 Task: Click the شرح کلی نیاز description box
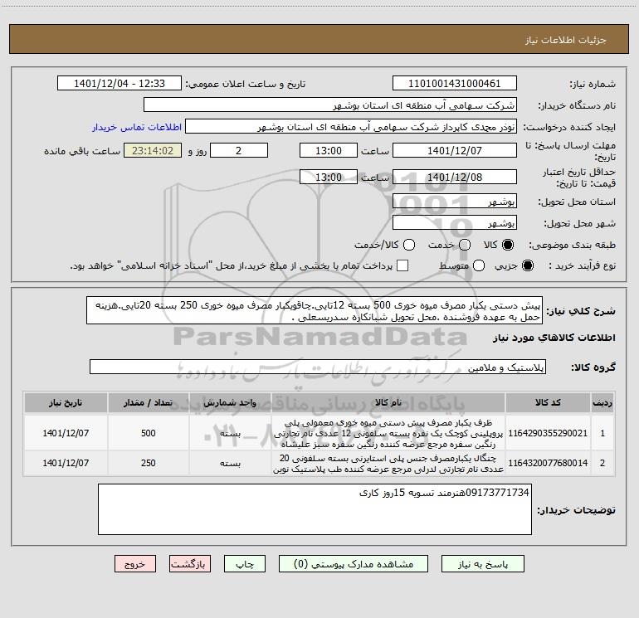click(315, 310)
